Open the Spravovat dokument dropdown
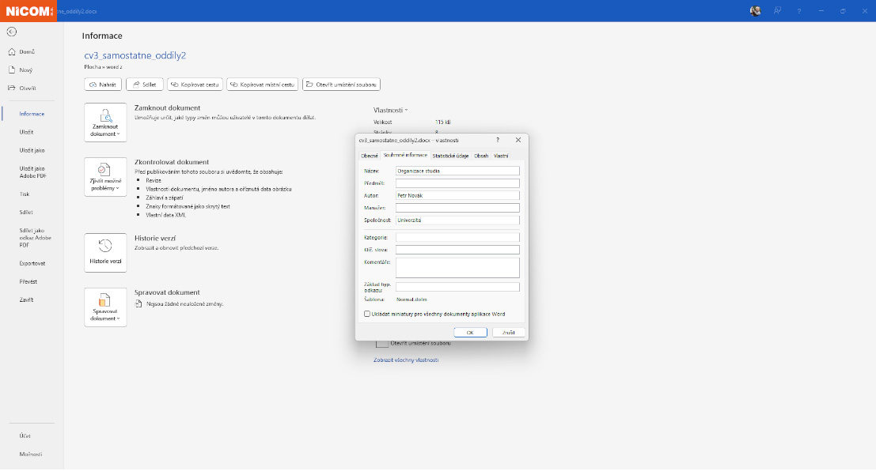The image size is (876, 471). pyautogui.click(x=105, y=307)
